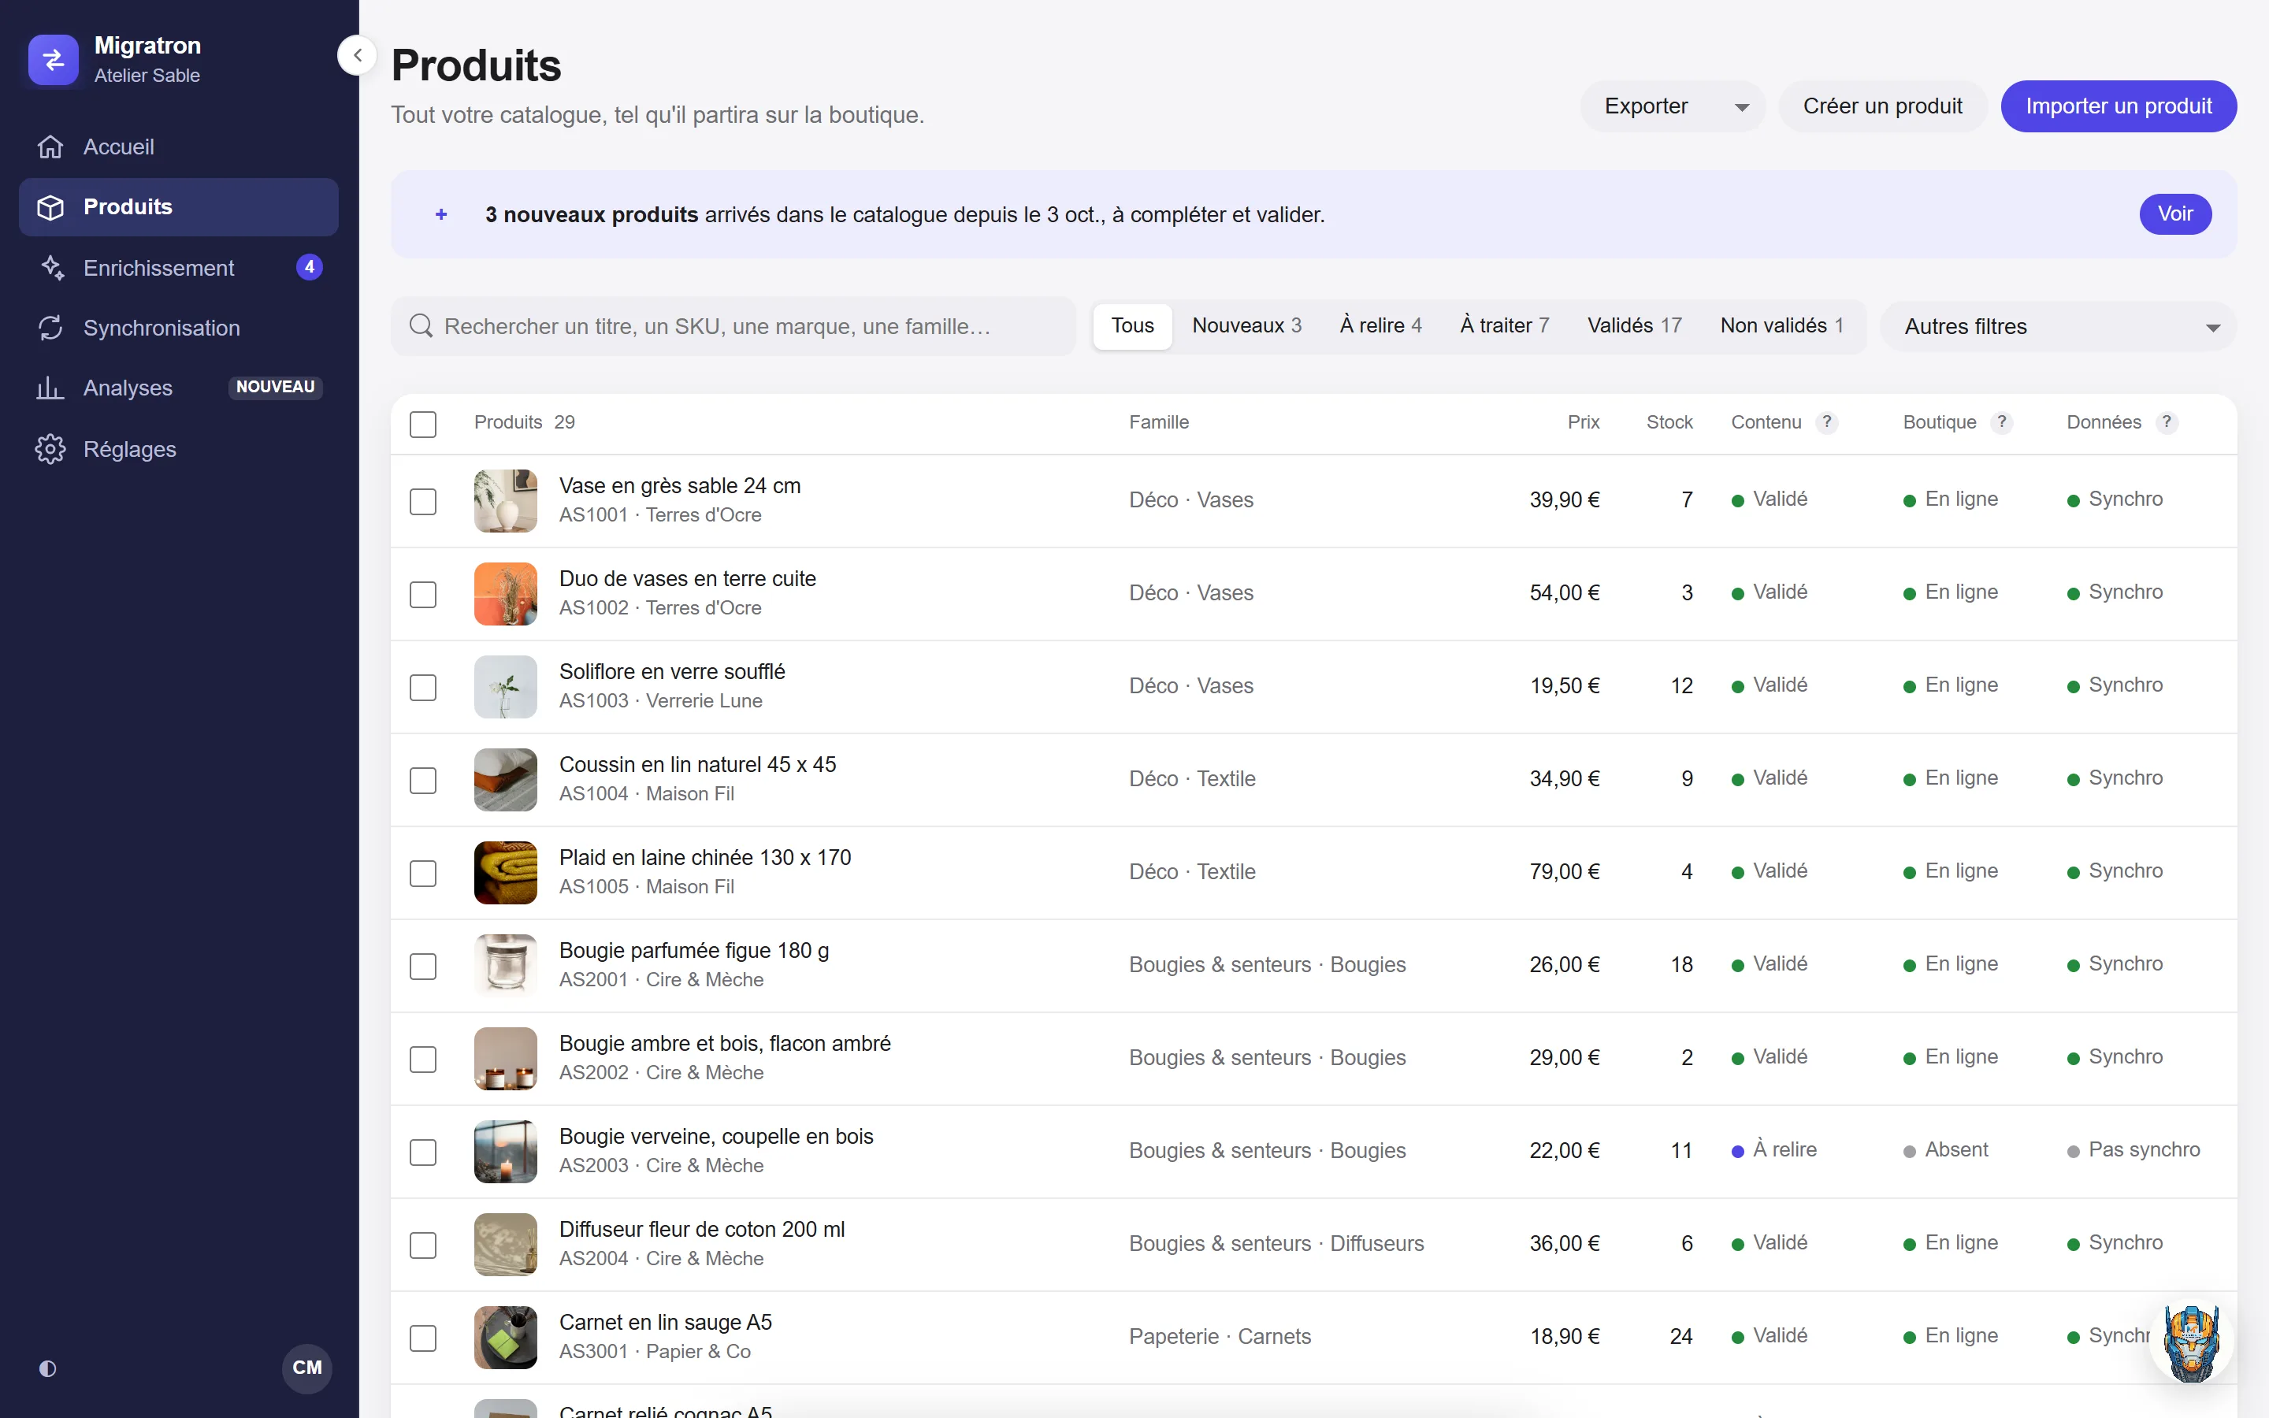Open the Bougie parfumée figue thumbnail
Image resolution: width=2269 pixels, height=1418 pixels.
(x=505, y=965)
